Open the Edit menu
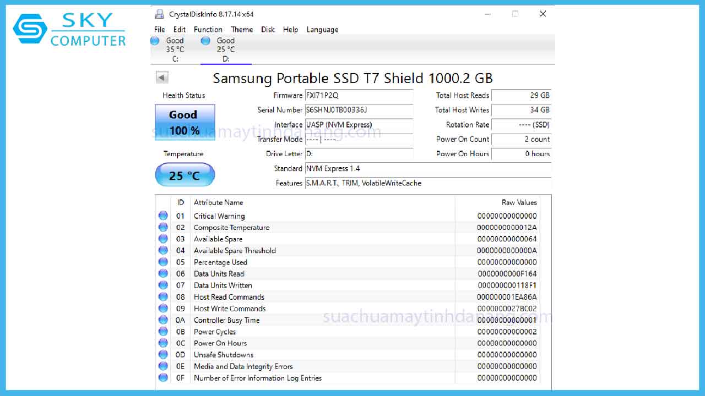Image resolution: width=705 pixels, height=396 pixels. (180, 30)
